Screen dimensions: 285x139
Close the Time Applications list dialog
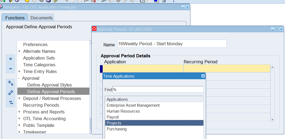(203, 76)
